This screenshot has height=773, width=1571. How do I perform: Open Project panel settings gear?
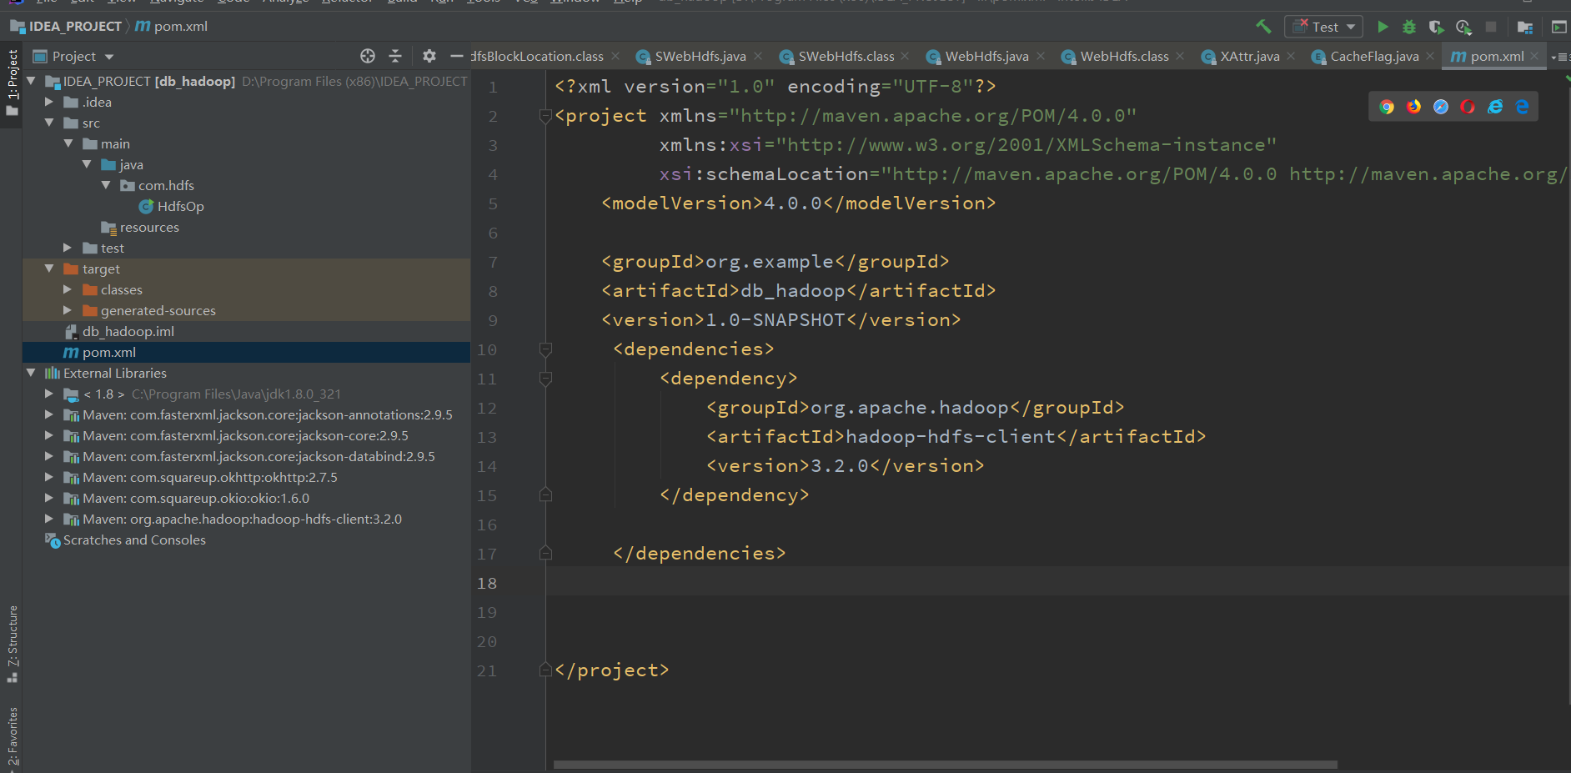tap(429, 56)
